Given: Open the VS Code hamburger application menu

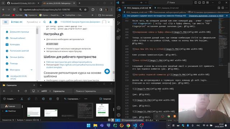Looking at the screenshot, I should point(123,3).
